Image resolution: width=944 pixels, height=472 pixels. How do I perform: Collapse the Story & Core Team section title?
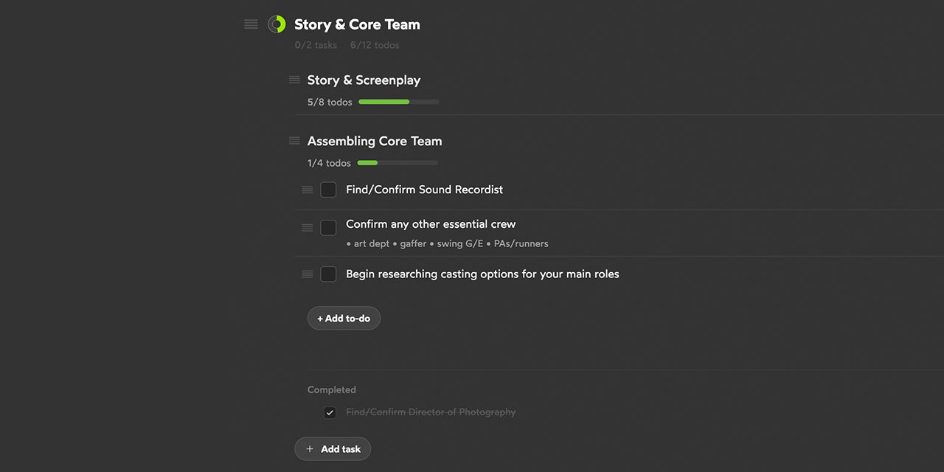(x=357, y=24)
